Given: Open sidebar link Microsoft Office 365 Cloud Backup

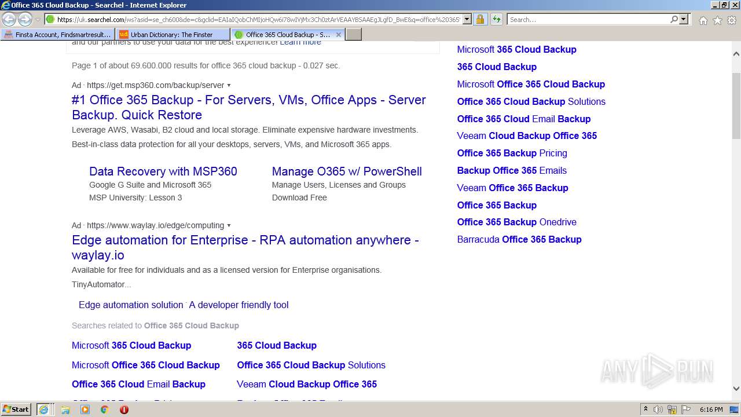Looking at the screenshot, I should (531, 84).
